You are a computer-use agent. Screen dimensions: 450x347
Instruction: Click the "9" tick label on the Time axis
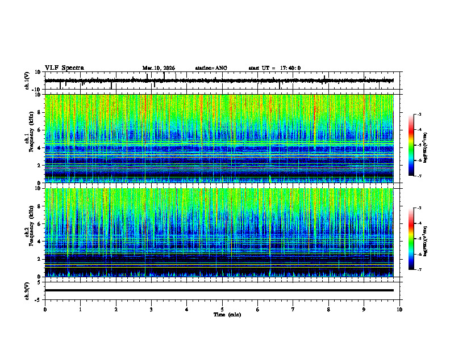coord(364,310)
